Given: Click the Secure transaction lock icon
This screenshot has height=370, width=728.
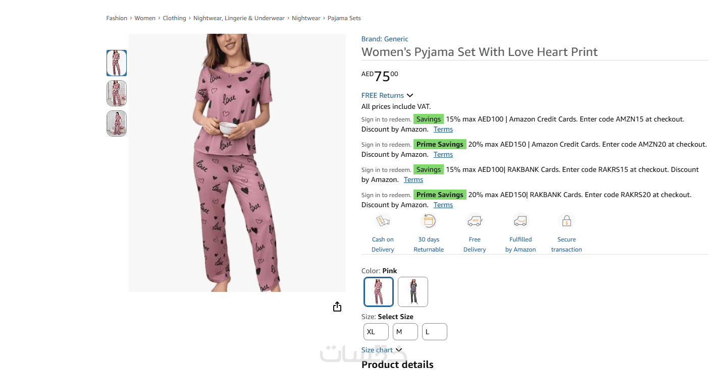Looking at the screenshot, I should pyautogui.click(x=566, y=221).
